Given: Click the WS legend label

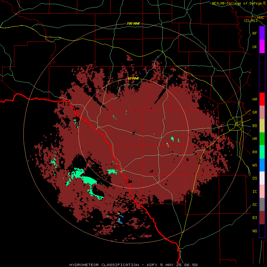Looking at the screenshot, I should [255, 165].
